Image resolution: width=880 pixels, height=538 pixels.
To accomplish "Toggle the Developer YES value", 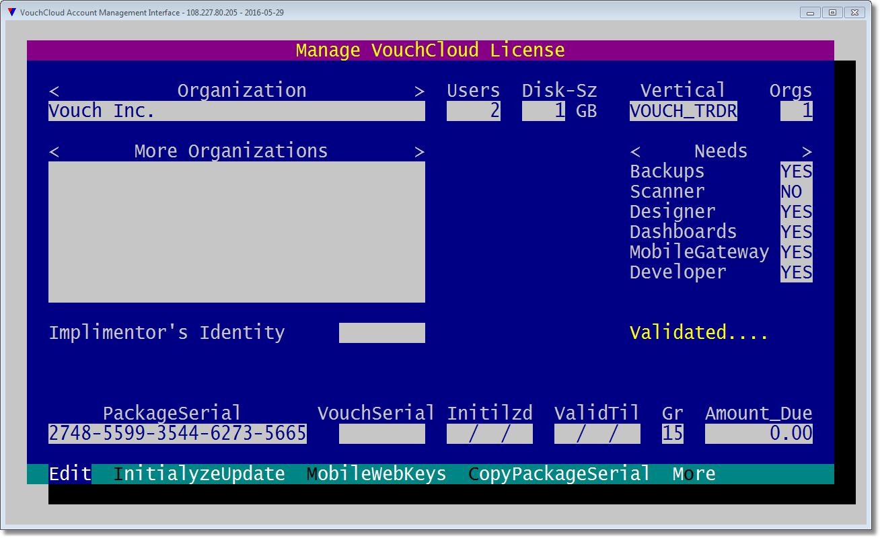I will pos(797,272).
